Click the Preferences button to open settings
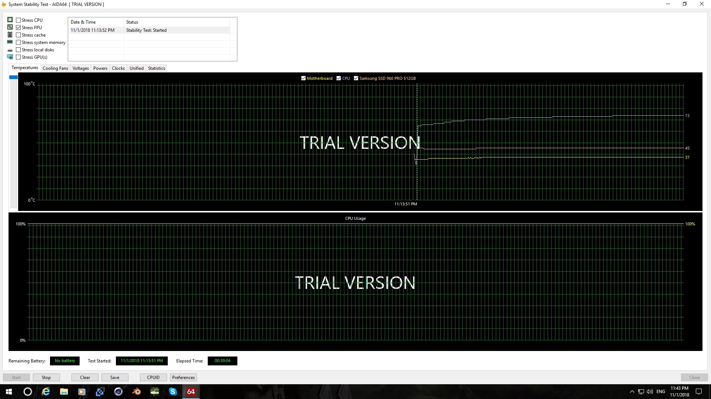This screenshot has height=399, width=711. [184, 377]
